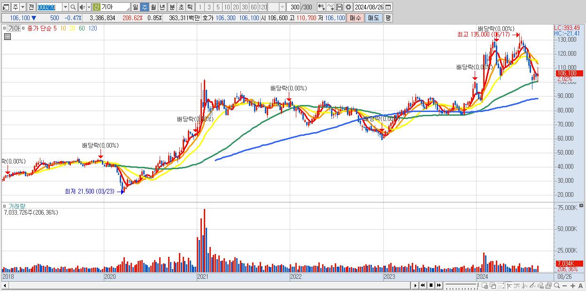Click the eraser chart tool icon at bottom

click(540, 285)
